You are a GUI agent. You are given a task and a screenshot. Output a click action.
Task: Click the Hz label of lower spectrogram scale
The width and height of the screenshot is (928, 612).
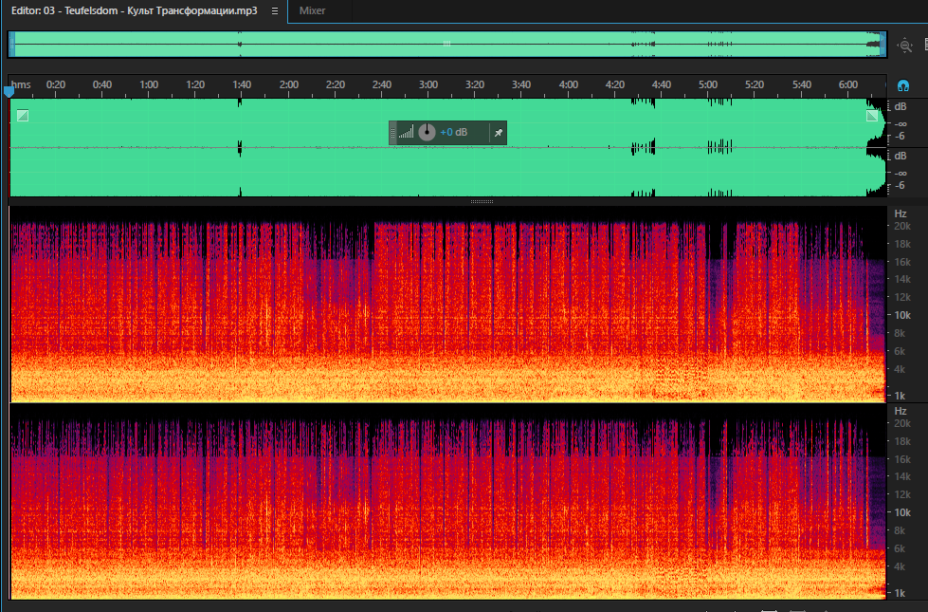pos(901,411)
